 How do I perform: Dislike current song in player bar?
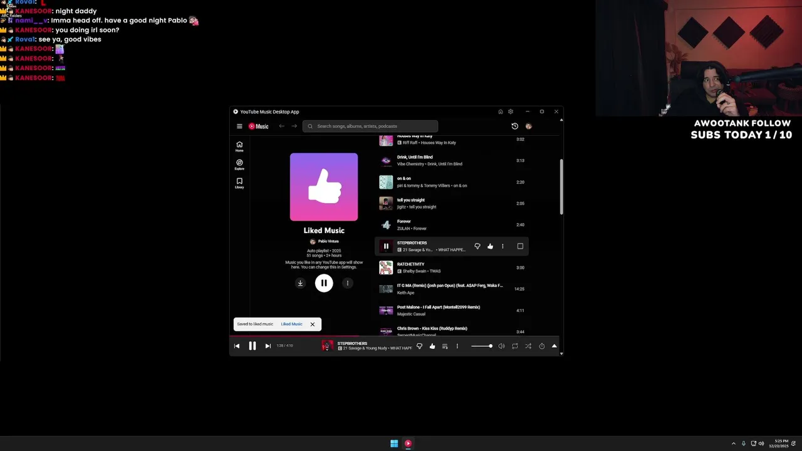pos(420,346)
